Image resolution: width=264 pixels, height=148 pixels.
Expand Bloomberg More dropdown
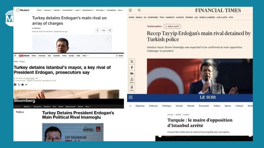[x=88, y=107]
